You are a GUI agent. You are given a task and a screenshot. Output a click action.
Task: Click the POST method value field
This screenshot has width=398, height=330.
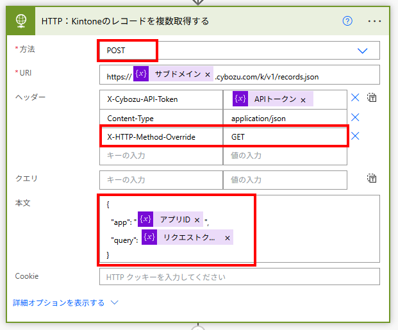click(x=240, y=51)
